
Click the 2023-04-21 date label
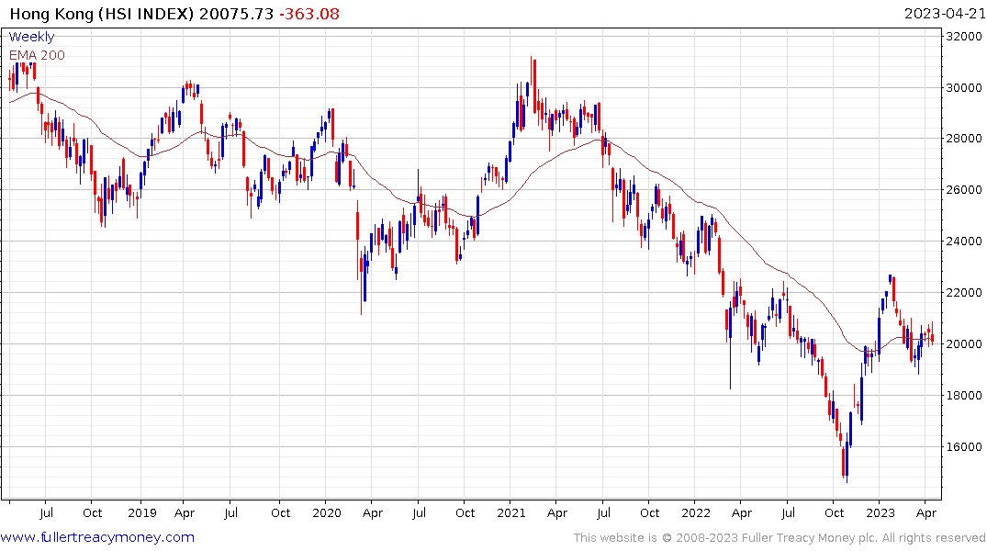(x=945, y=14)
